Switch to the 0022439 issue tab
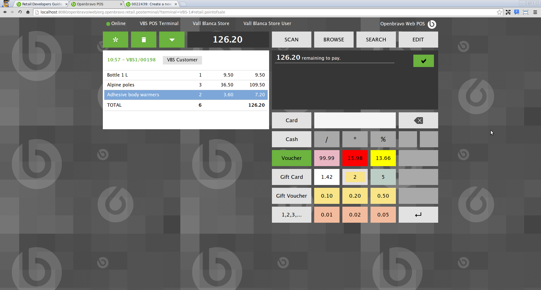541x290 pixels. tap(151, 4)
